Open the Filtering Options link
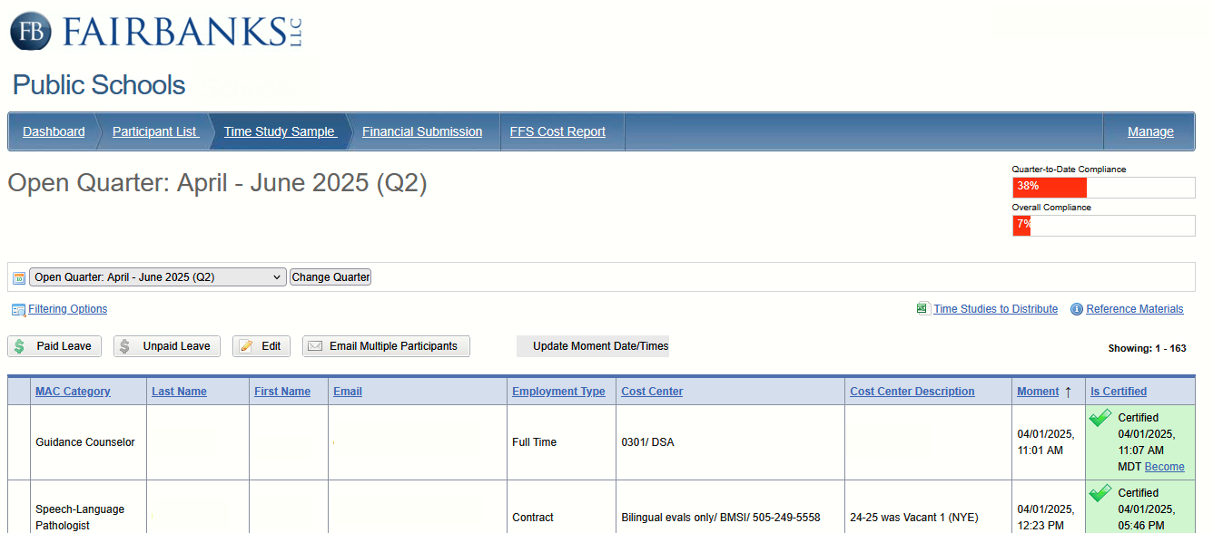The image size is (1213, 533). coord(67,309)
